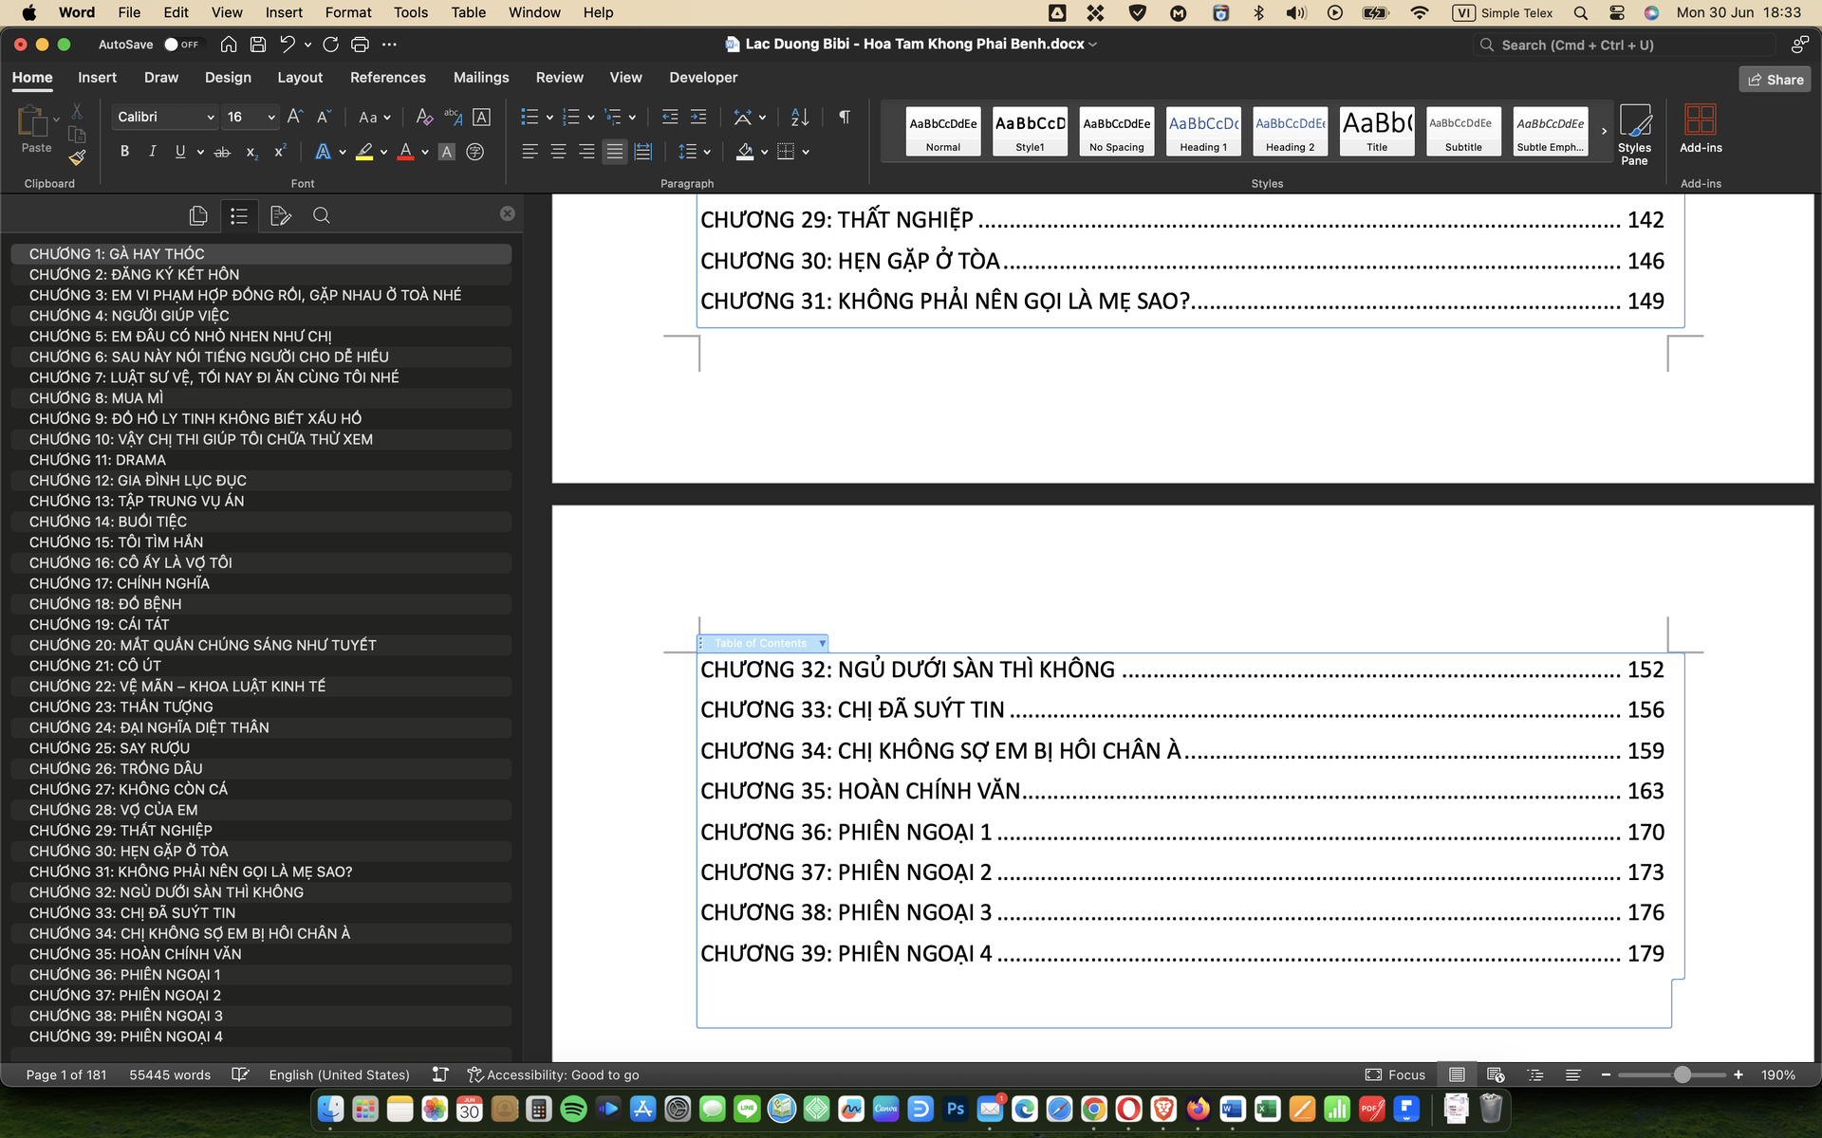1822x1138 pixels.
Task: Jump to CHƯƠNG 20 in navigation pane
Action: click(x=202, y=645)
